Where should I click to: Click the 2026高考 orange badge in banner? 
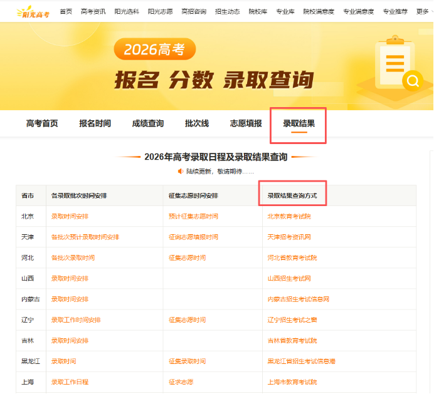tap(155, 49)
